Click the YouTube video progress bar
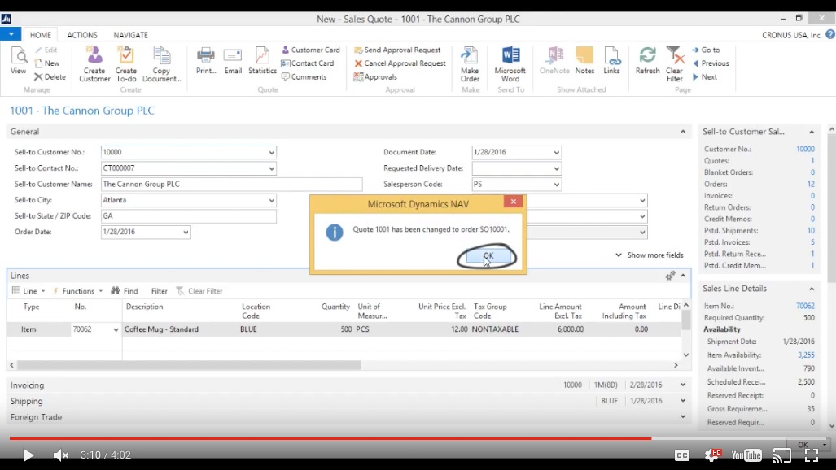 point(418,438)
